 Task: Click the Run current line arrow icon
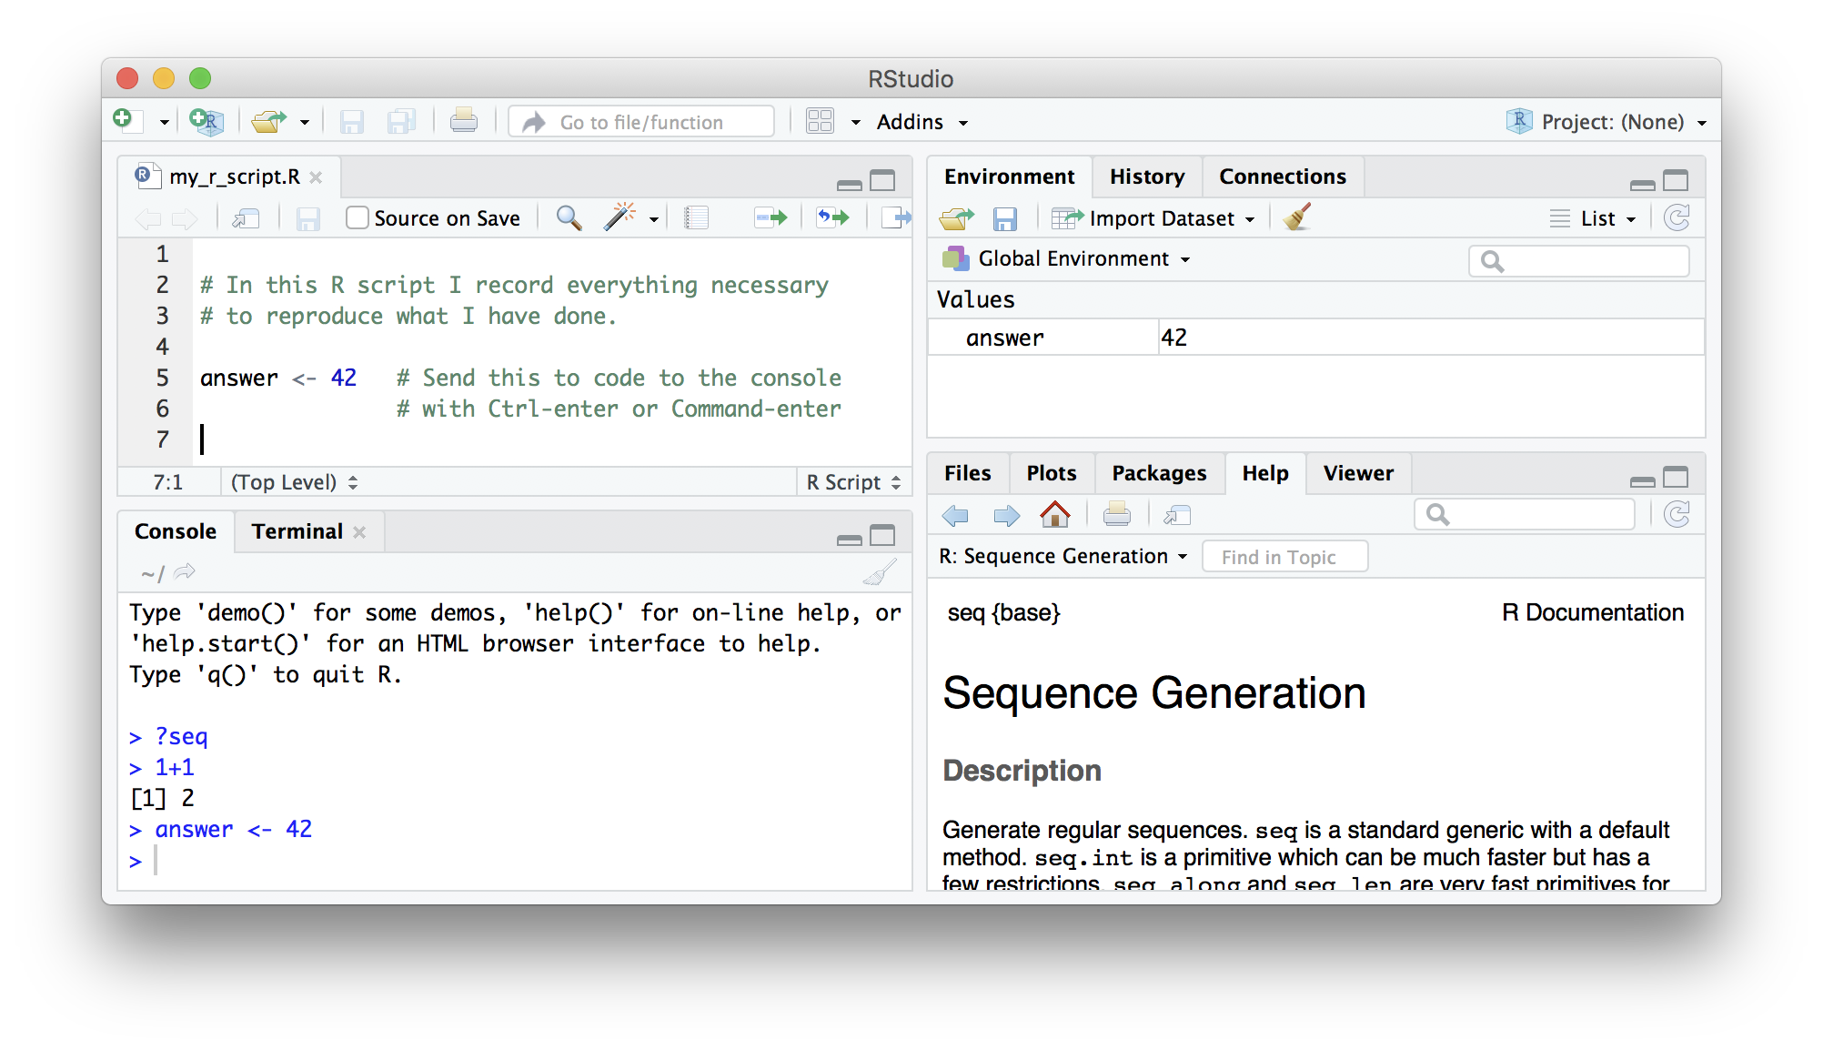(770, 219)
